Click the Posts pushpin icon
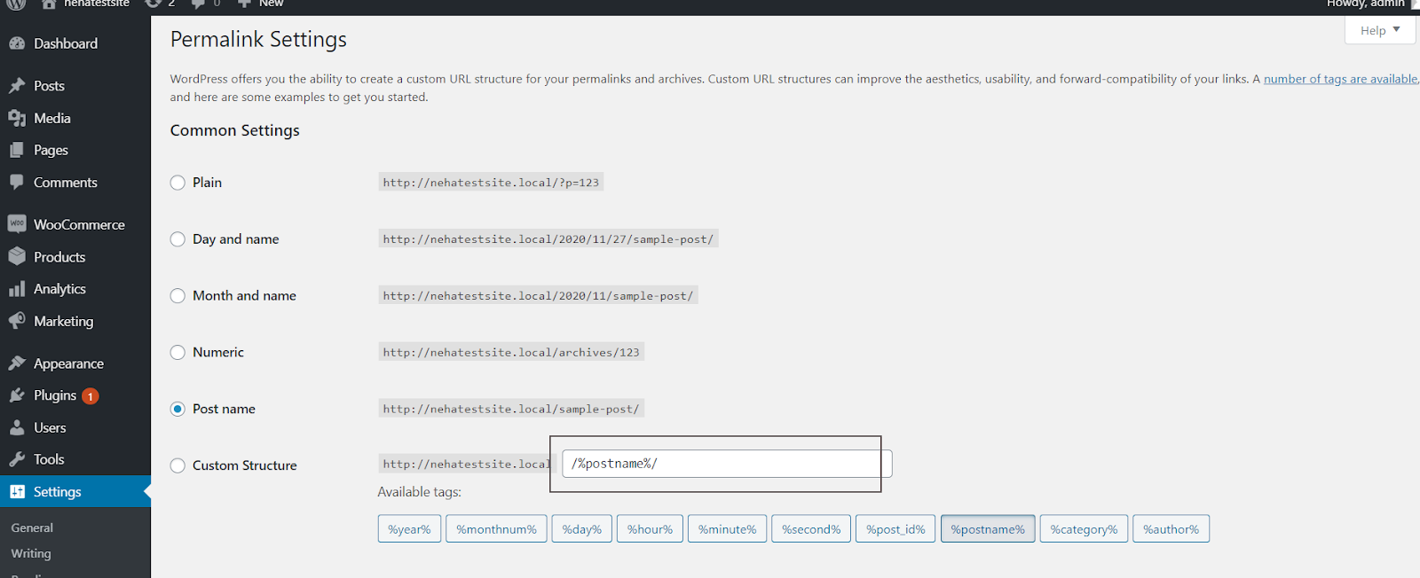Viewport: 1420px width, 578px height. click(17, 86)
